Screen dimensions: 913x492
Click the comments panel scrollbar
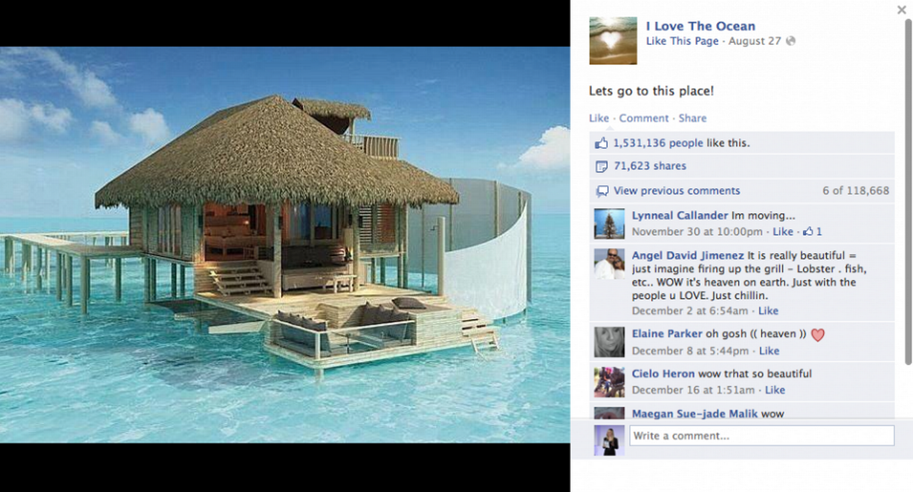[908, 191]
